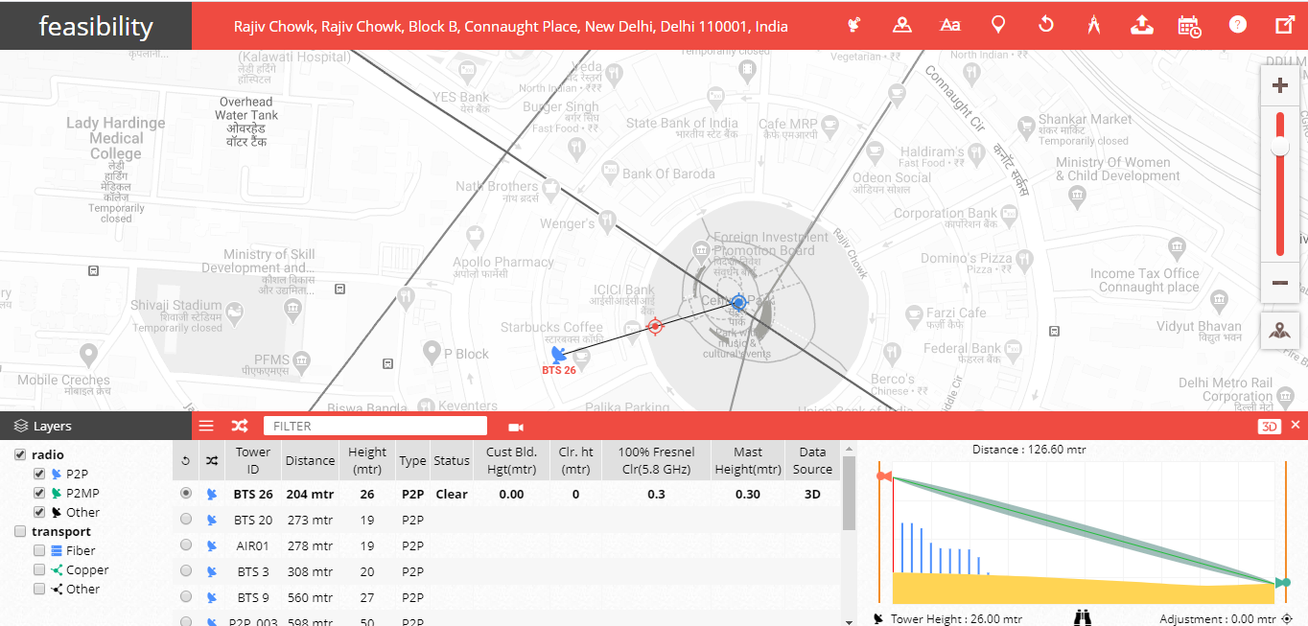Open the map pin location tool in header

901,25
